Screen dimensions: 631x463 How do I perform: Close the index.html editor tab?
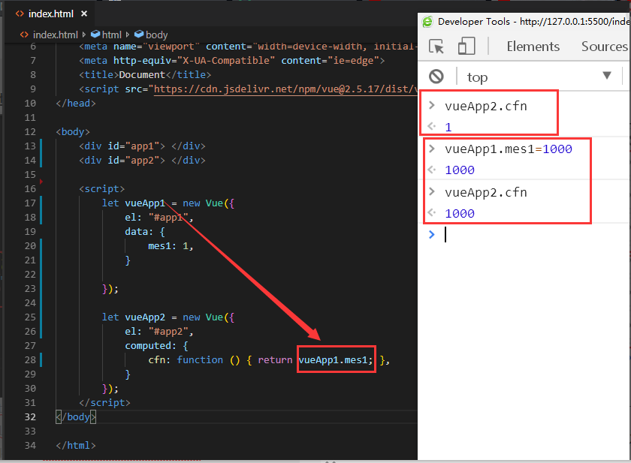tap(83, 14)
